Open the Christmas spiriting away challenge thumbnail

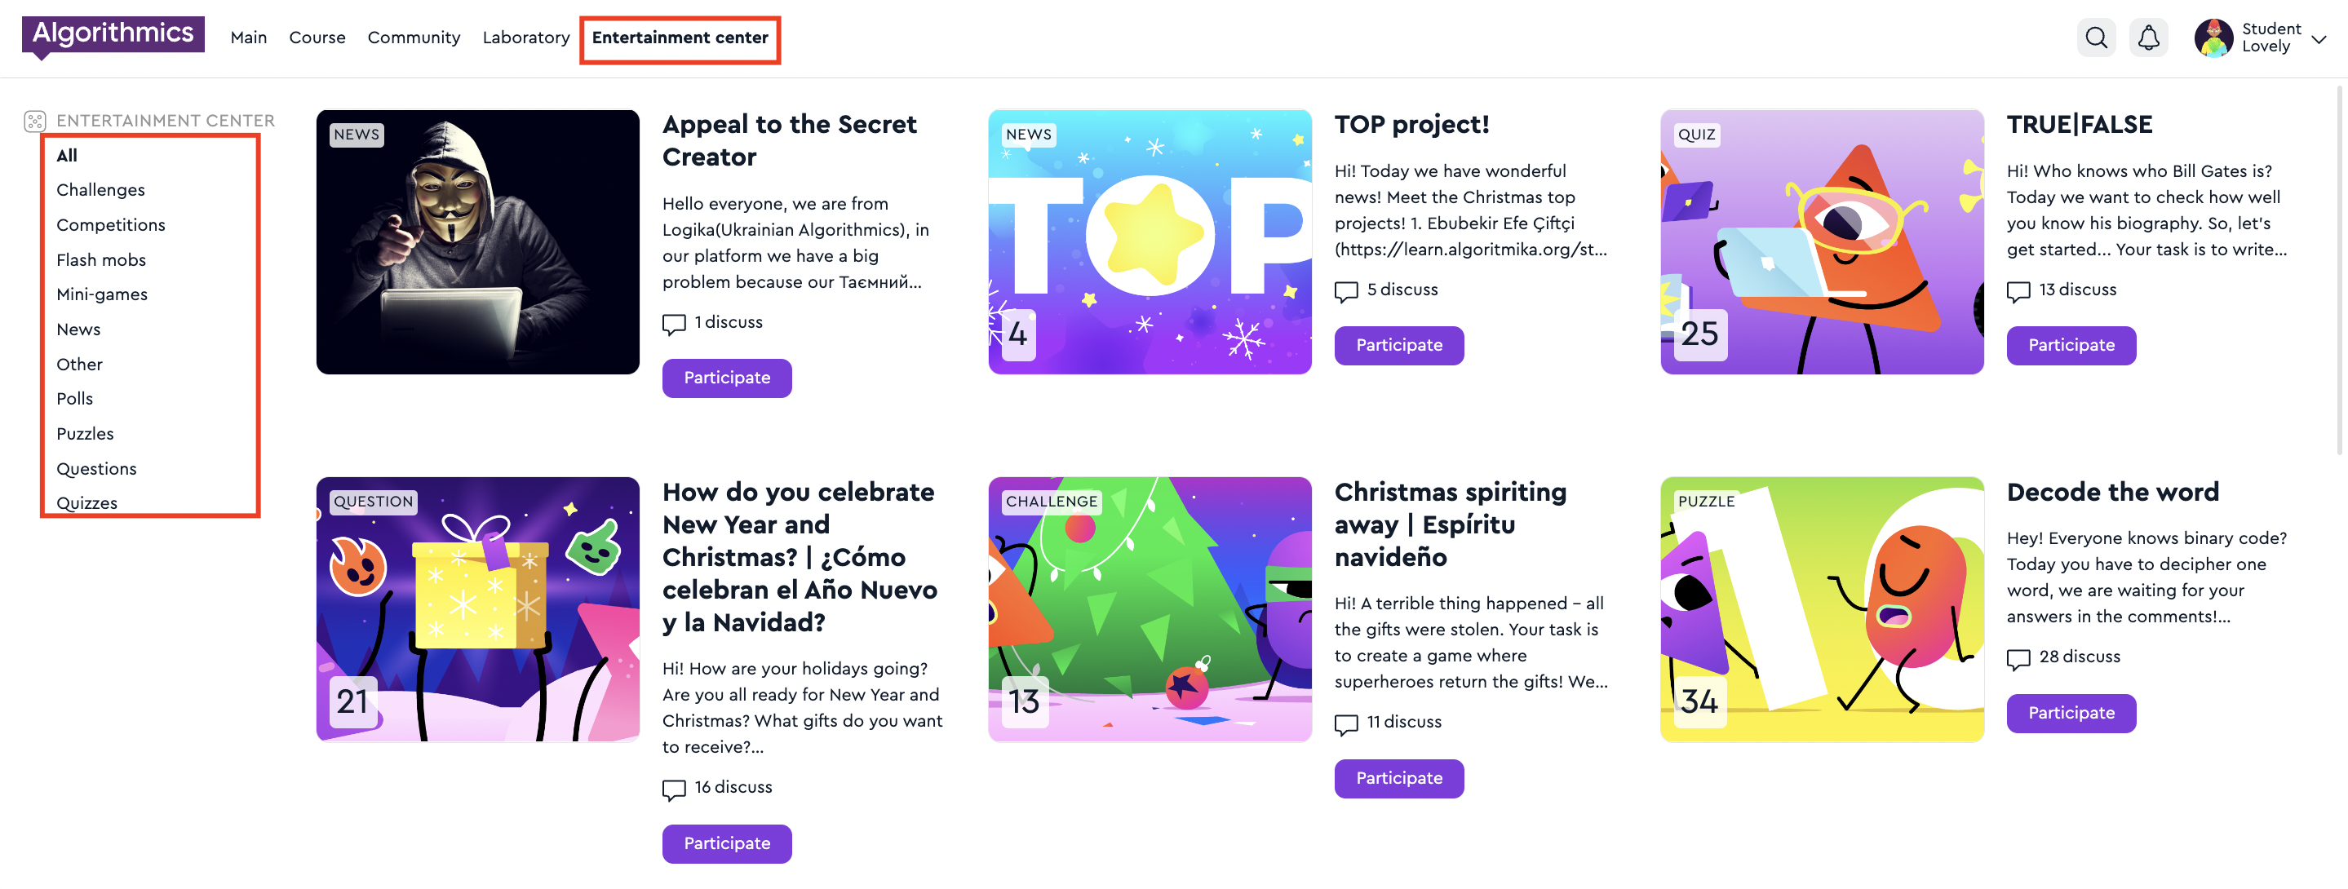[1150, 608]
